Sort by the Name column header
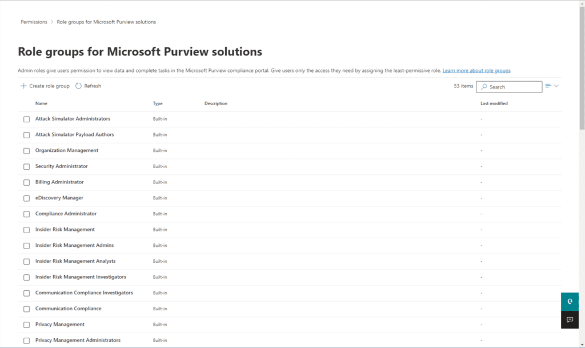 click(41, 103)
